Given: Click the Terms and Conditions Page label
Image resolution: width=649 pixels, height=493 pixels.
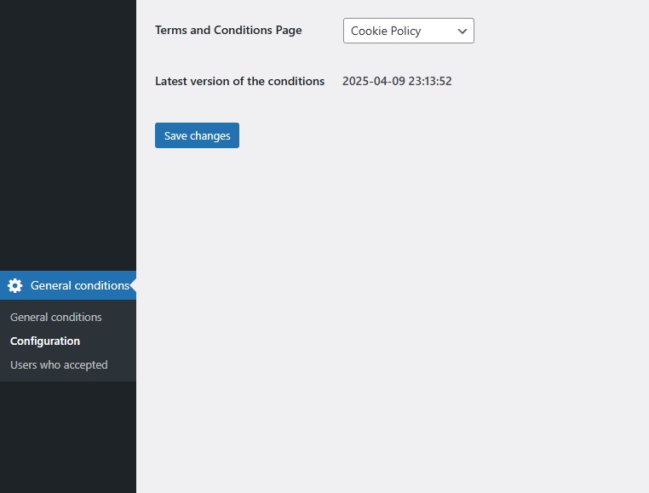Looking at the screenshot, I should point(228,30).
